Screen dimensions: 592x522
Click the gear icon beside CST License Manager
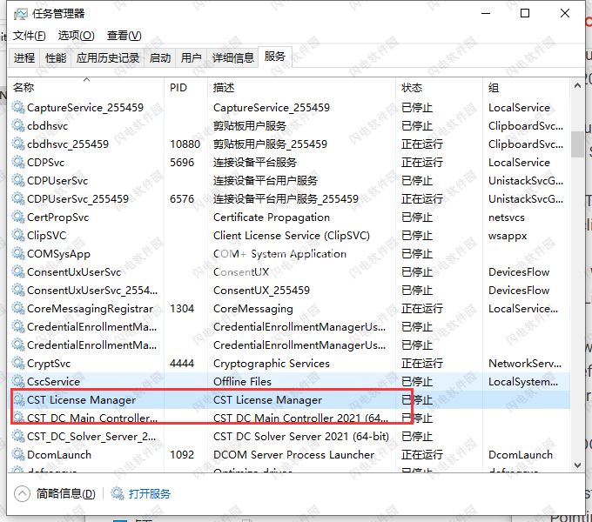(x=18, y=400)
